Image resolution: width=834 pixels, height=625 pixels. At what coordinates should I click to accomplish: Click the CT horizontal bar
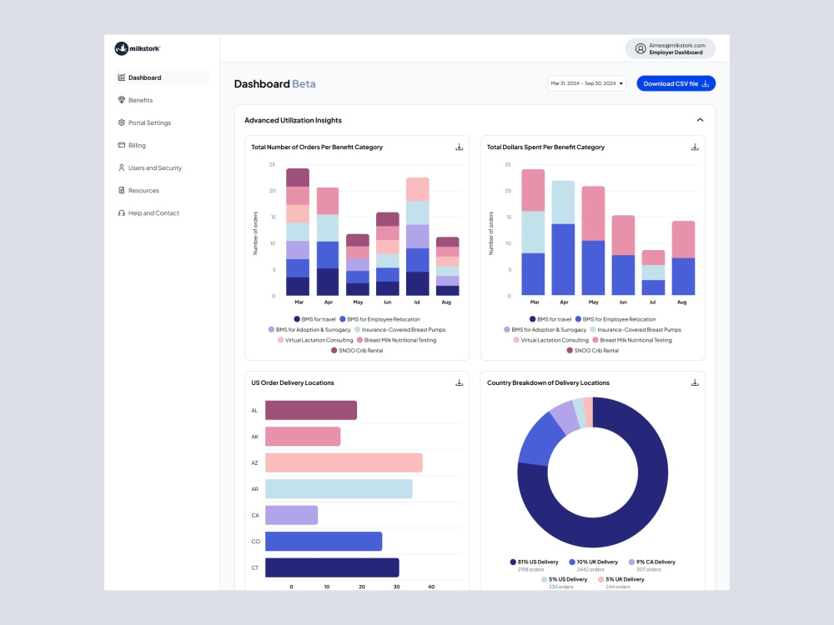point(333,567)
